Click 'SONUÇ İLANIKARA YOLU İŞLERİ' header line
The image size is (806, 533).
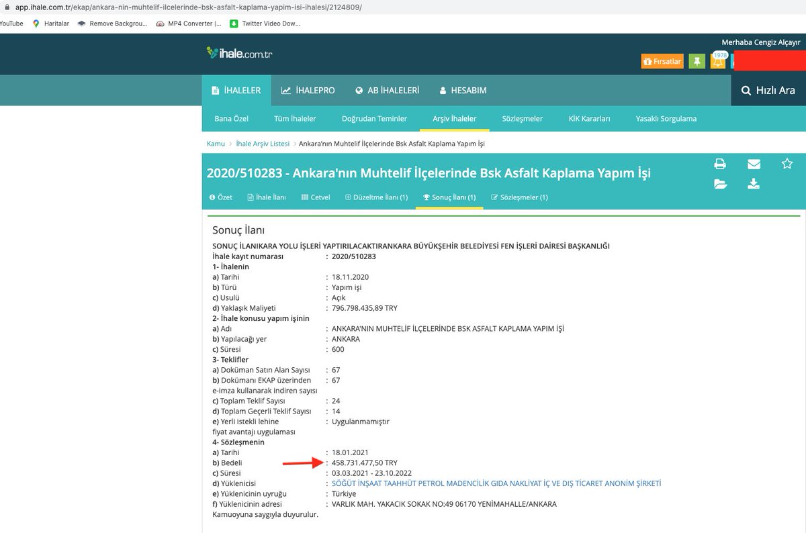pyautogui.click(x=411, y=246)
